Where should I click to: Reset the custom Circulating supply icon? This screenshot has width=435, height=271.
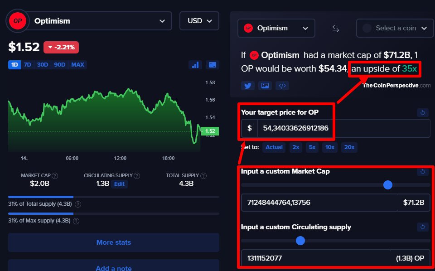coord(423,227)
